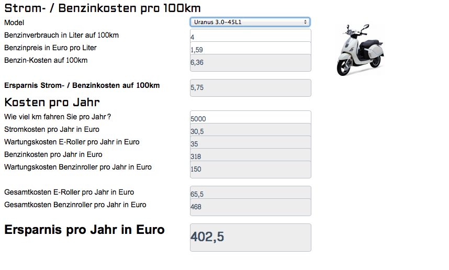Click the "Benzinpreis in Euro pro Liter" label text
Image resolution: width=449 pixels, height=270 pixels.
50,48
